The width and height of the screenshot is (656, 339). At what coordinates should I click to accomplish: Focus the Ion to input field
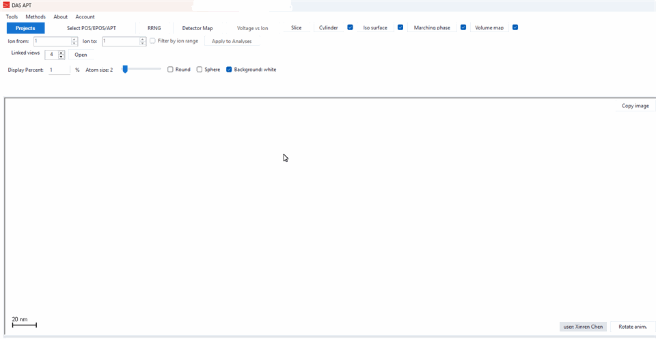pos(122,41)
